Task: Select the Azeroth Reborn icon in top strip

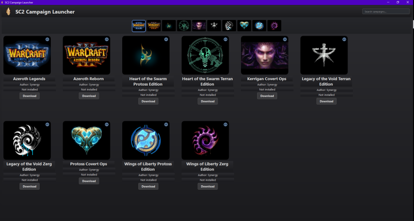Action: [154, 26]
